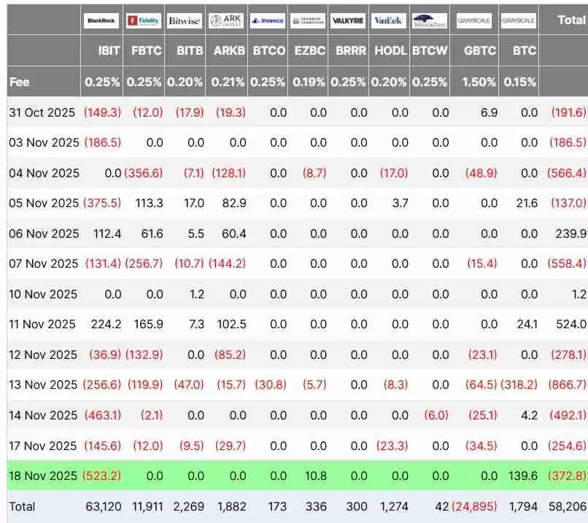Click the Franklin Templeton logo icon
588x523 pixels.
point(308,20)
